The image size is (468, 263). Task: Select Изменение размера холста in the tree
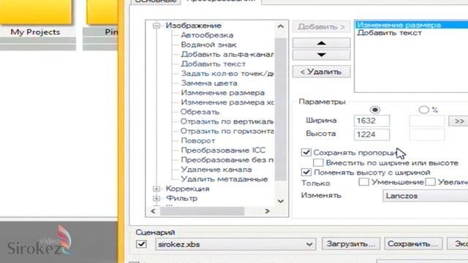[x=227, y=102]
